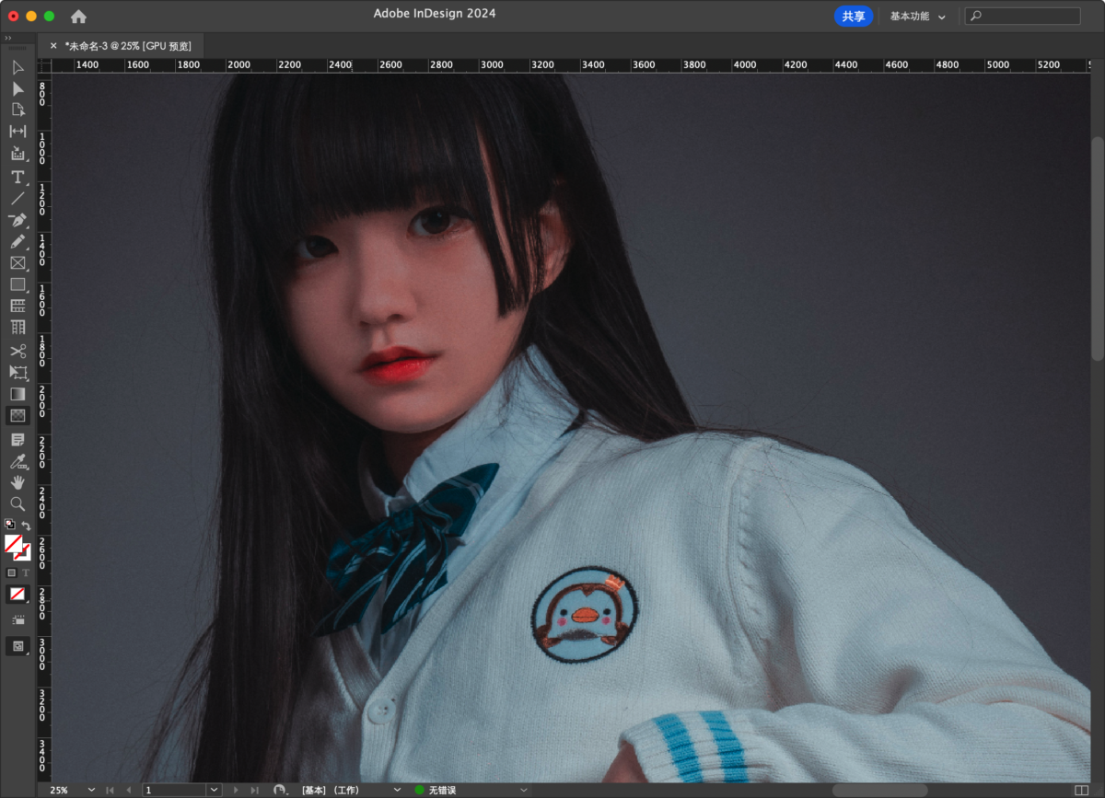Select the Rectangle Frame tool
The image size is (1105, 798).
17,263
